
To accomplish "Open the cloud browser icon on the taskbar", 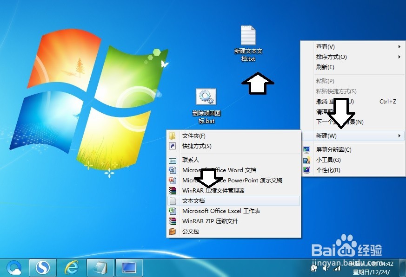I will click(x=14, y=268).
